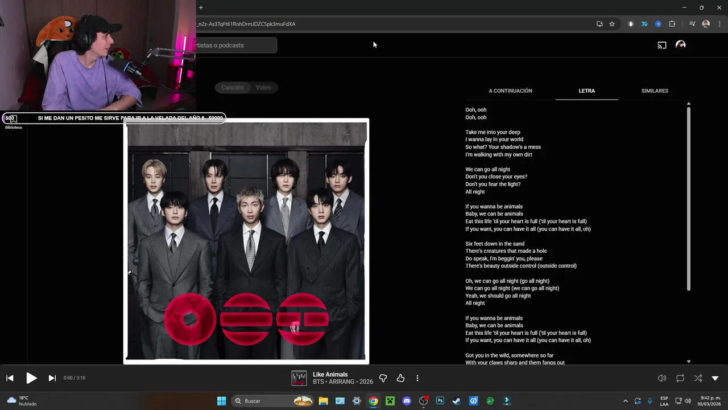Switch to Canción mode
This screenshot has height=410, width=728.
[232, 87]
